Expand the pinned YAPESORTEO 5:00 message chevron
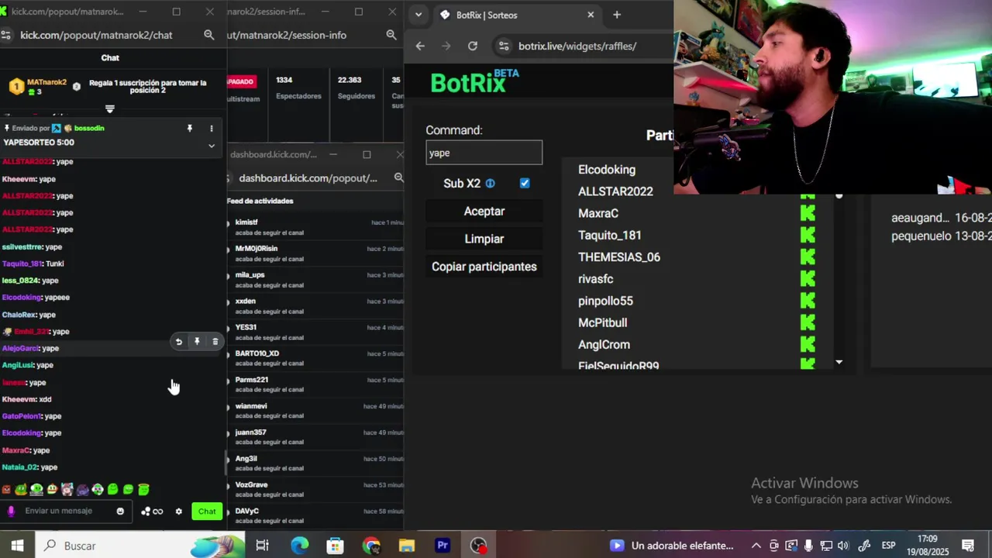The height and width of the screenshot is (558, 992). [212, 146]
